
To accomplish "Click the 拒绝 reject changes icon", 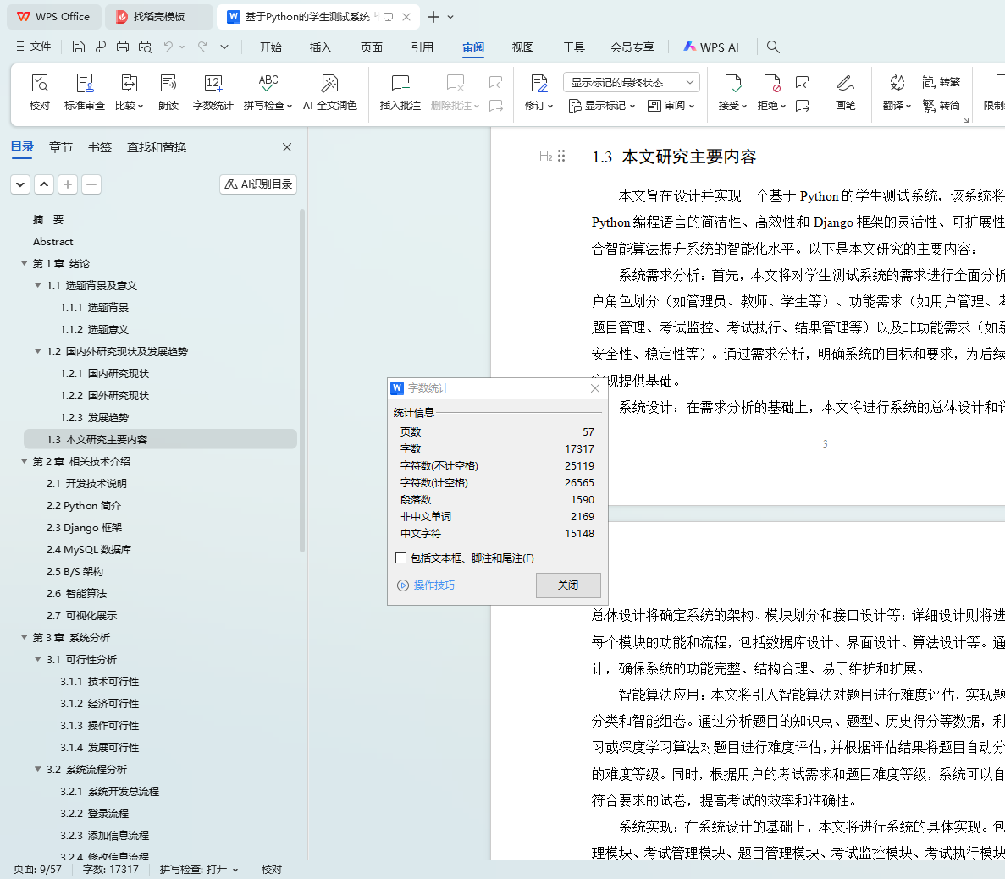I will [771, 83].
